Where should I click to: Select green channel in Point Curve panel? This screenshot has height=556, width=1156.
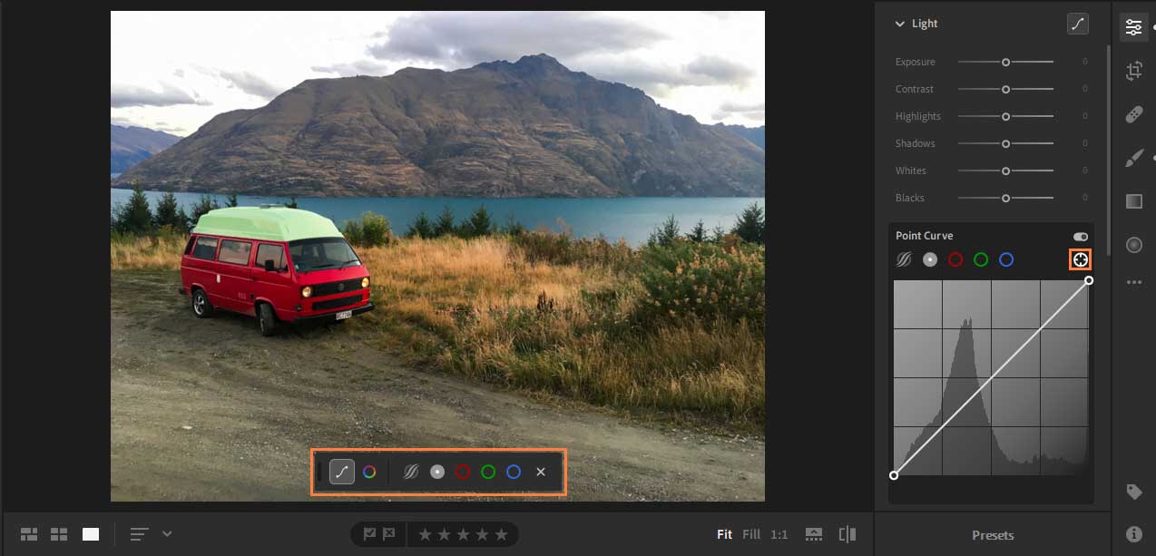pos(981,260)
